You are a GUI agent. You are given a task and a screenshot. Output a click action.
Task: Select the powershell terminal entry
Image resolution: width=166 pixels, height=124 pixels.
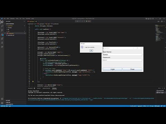click(160, 91)
